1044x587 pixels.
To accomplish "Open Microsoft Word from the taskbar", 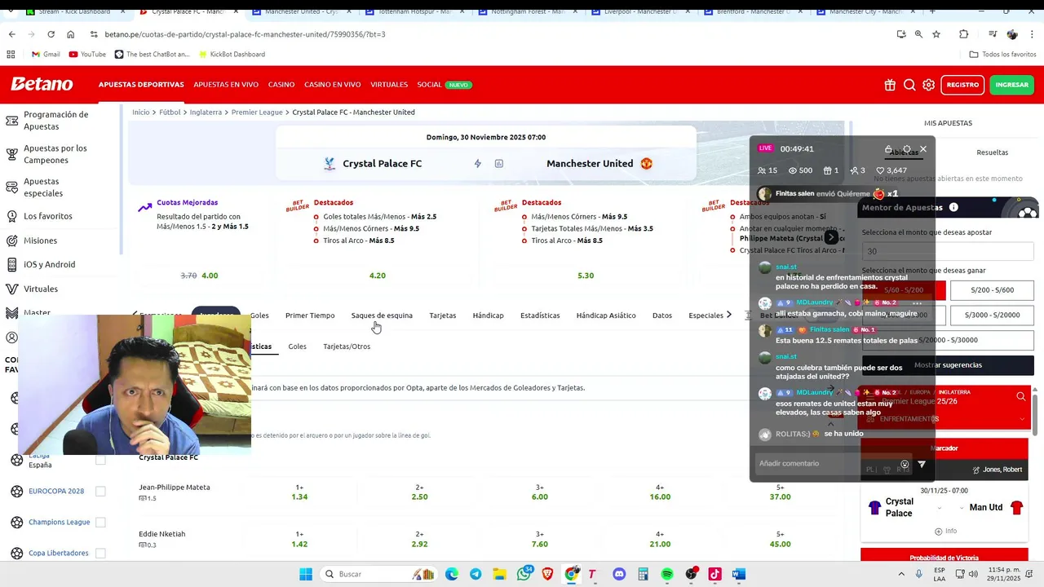I will point(739,574).
